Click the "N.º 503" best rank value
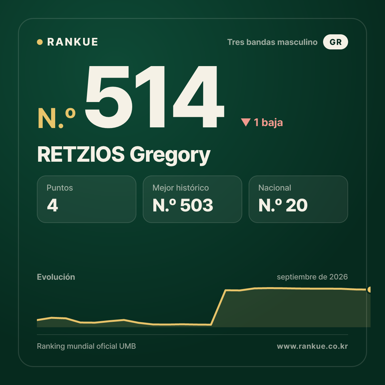Screen dimensions: 385x385 [x=183, y=205]
